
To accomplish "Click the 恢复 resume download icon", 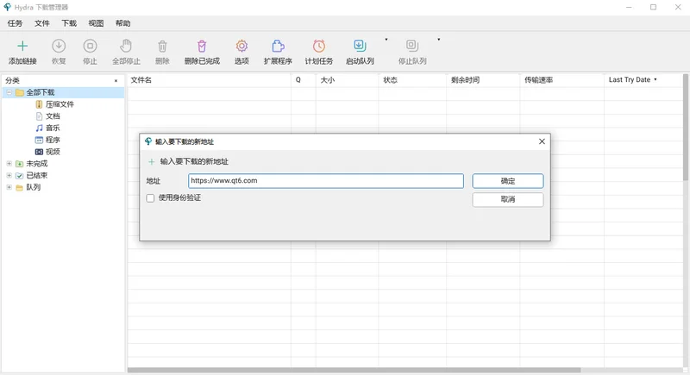I will (x=59, y=46).
